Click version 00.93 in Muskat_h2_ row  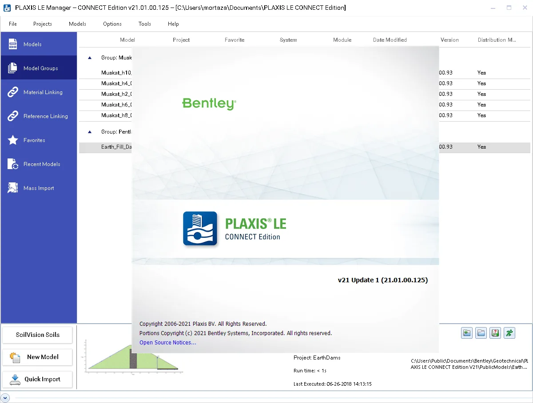click(446, 94)
